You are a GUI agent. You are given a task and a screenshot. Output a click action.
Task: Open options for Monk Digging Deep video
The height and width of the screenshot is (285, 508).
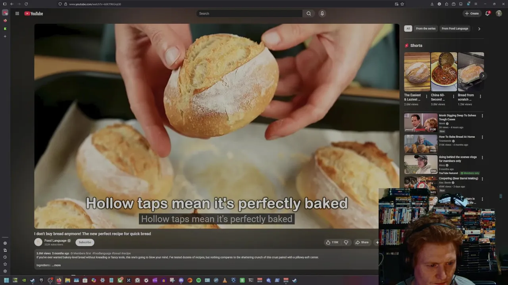482,116
